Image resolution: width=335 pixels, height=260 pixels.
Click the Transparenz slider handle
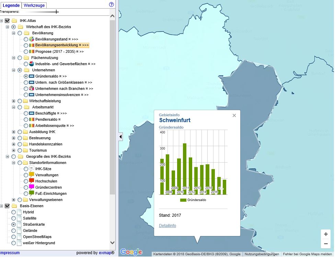click(57, 12)
